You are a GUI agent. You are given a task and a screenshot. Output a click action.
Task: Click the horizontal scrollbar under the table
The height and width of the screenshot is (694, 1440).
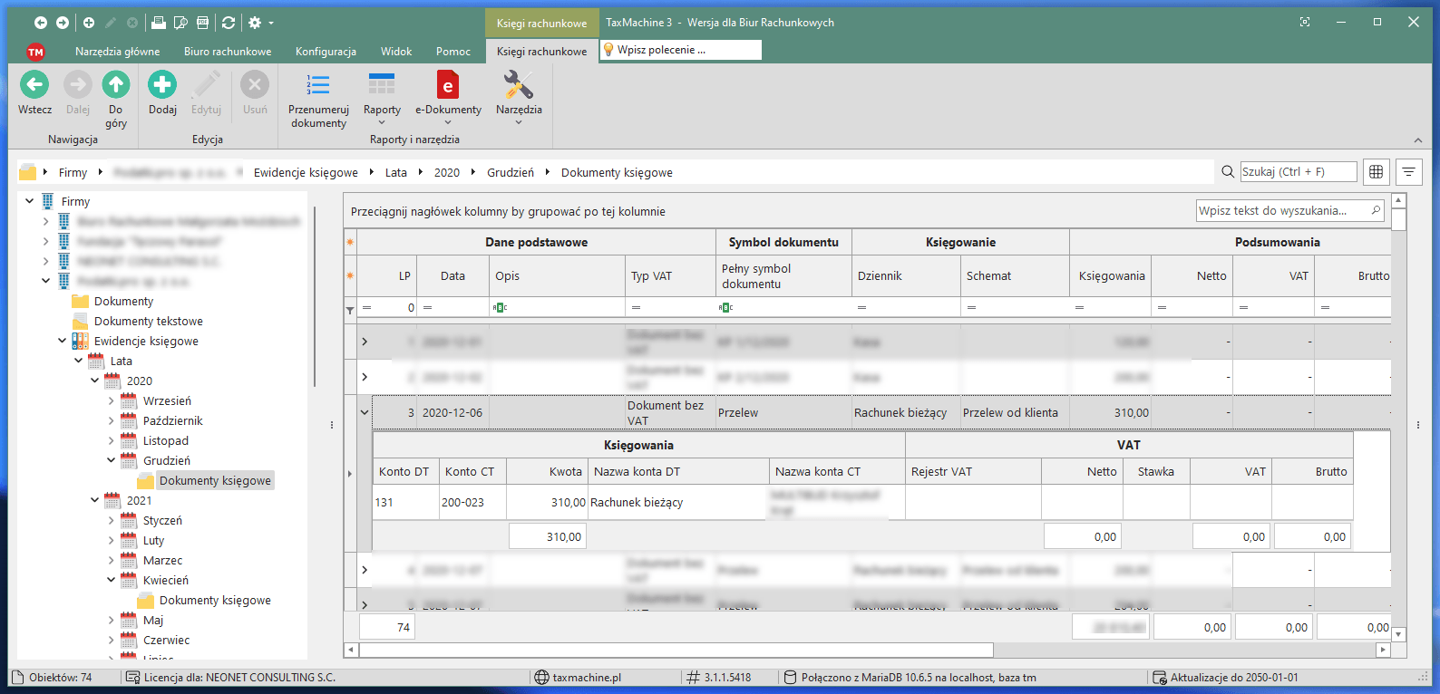pyautogui.click(x=676, y=650)
